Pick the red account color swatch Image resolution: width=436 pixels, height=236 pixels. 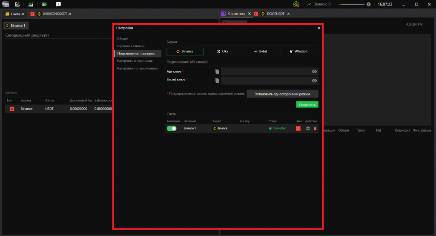pyautogui.click(x=298, y=128)
